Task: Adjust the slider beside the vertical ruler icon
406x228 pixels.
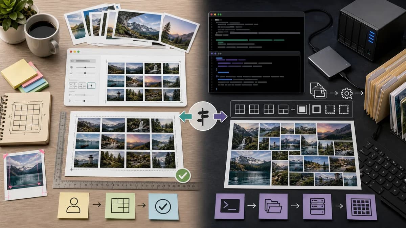Action: pyautogui.click(x=85, y=101)
